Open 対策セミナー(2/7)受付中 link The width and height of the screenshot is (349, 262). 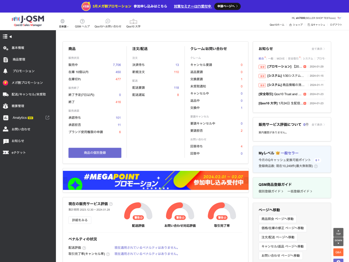coord(193,6)
